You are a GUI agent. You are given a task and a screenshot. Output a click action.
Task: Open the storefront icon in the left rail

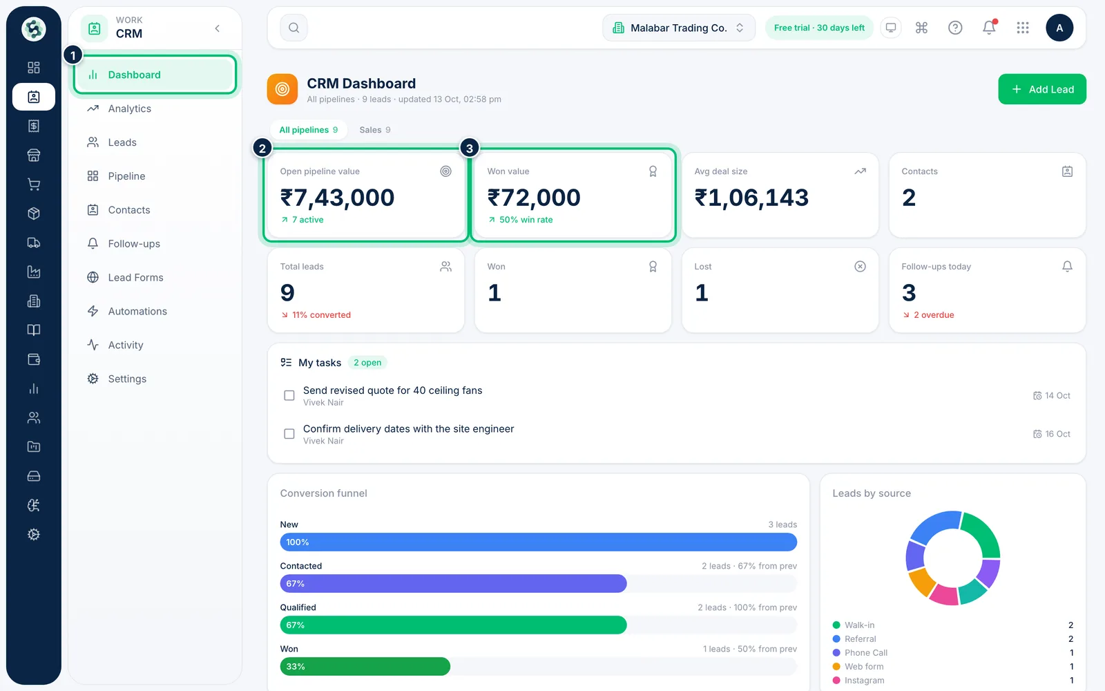point(33,155)
